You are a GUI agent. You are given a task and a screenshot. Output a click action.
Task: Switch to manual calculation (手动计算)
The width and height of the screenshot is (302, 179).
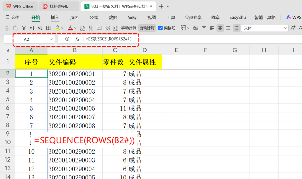129,28
